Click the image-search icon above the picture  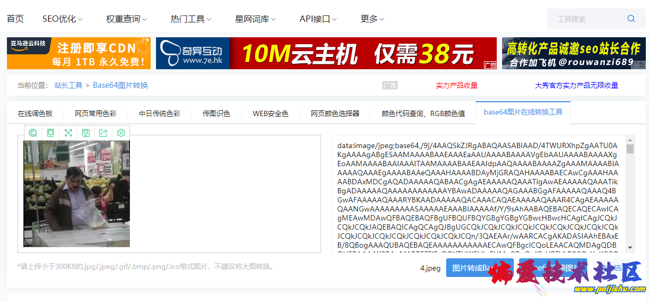point(33,133)
